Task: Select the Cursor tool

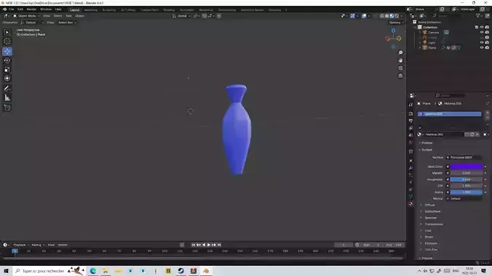Action: [7, 41]
